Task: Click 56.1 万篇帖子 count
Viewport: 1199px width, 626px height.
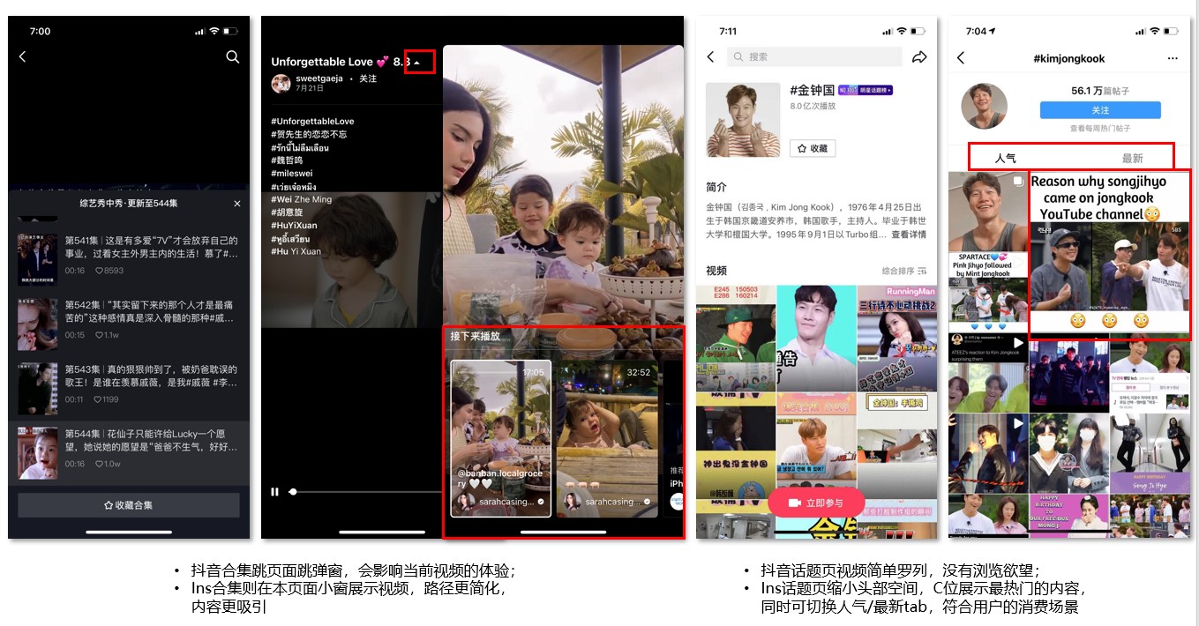Action: coord(1100,91)
